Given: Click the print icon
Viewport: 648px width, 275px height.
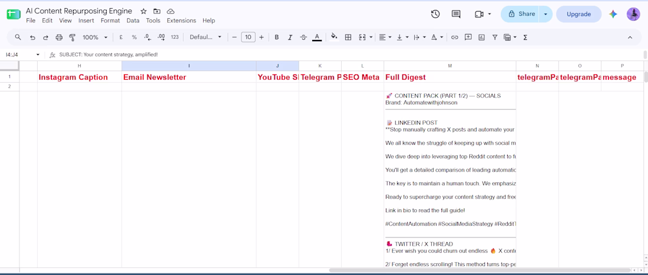Looking at the screenshot, I should tap(59, 37).
